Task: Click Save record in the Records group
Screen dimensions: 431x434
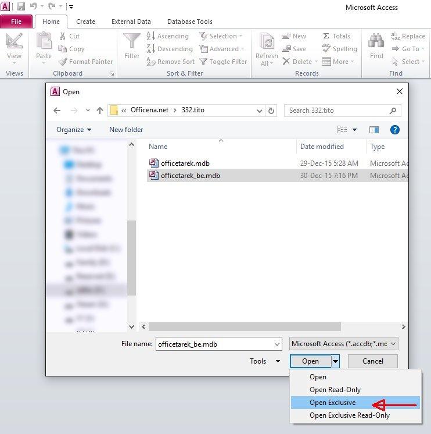Action: pos(294,49)
